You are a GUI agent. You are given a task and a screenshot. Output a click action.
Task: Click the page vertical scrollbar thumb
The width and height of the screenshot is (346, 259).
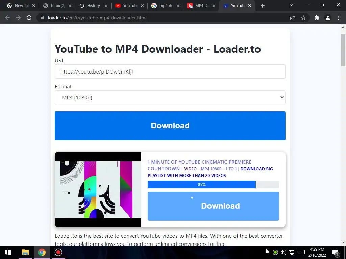(343, 50)
